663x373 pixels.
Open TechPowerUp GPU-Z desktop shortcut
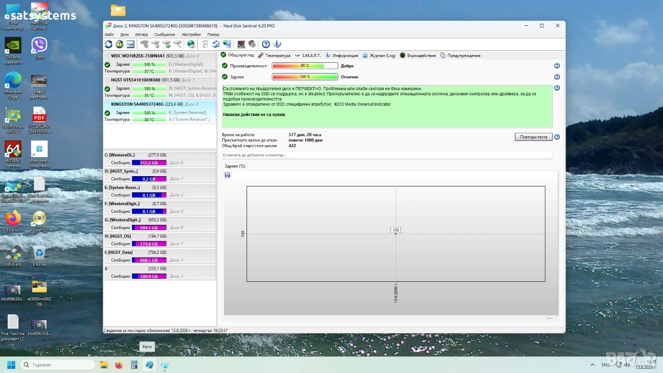pyautogui.click(x=13, y=120)
